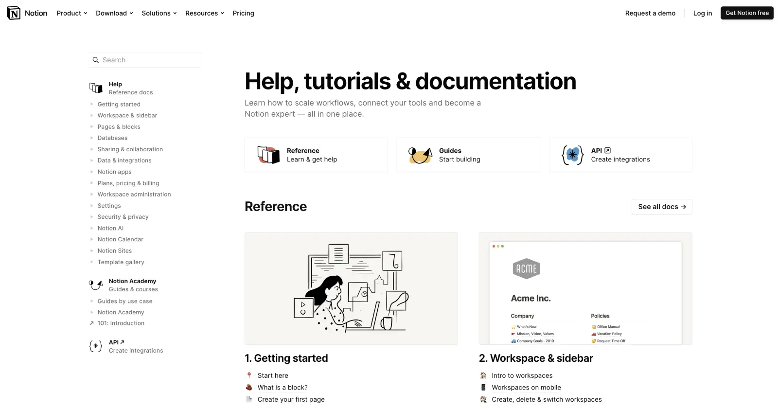Click the Notion logo icon
This screenshot has width=778, height=409.
click(14, 13)
